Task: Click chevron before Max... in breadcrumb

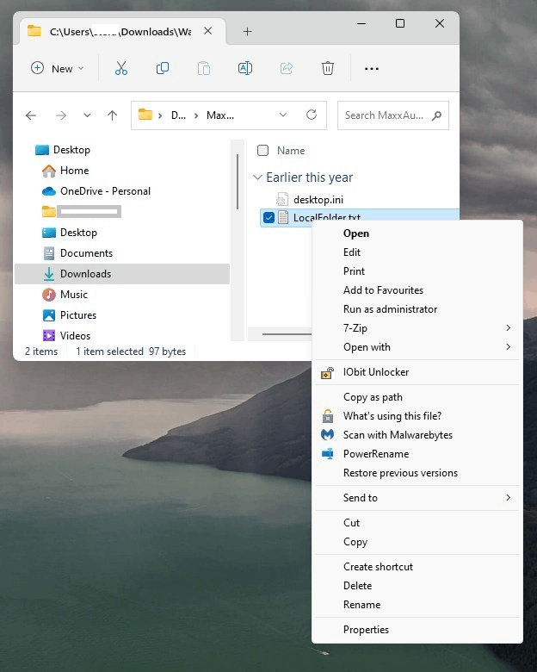Action: pos(195,115)
